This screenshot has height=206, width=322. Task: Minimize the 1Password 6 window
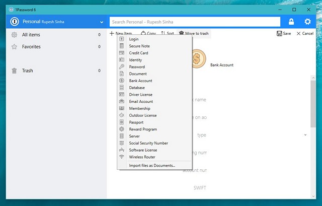[280, 10]
